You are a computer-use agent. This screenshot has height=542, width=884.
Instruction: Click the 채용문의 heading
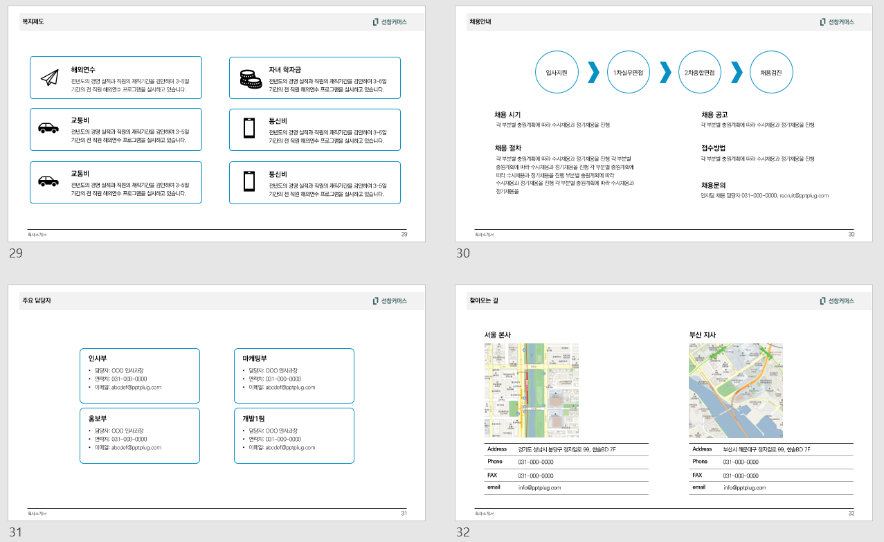pos(713,186)
